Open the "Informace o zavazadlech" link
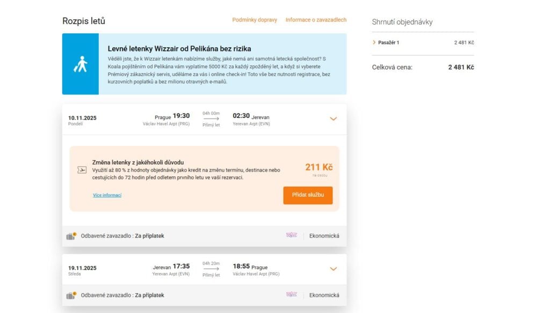550x313 pixels. [x=316, y=20]
